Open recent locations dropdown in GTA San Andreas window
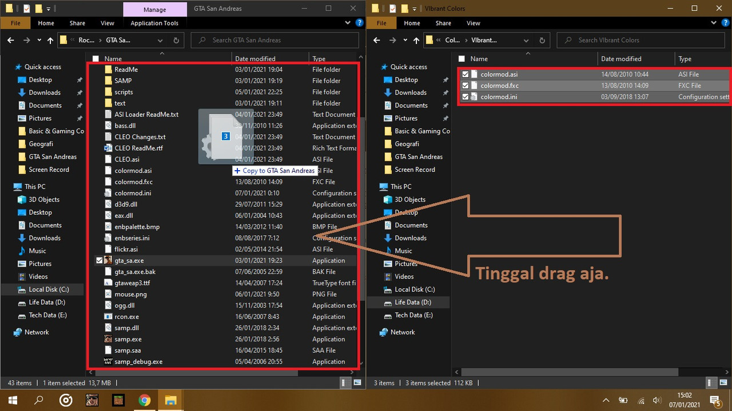 click(x=39, y=41)
